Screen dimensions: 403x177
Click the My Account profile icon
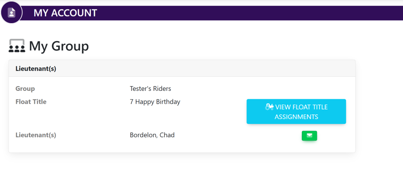[x=12, y=13]
